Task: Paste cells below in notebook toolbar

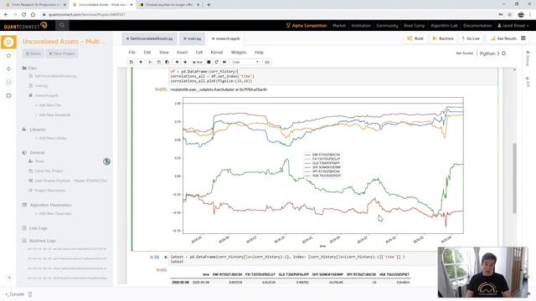Action: click(167, 62)
